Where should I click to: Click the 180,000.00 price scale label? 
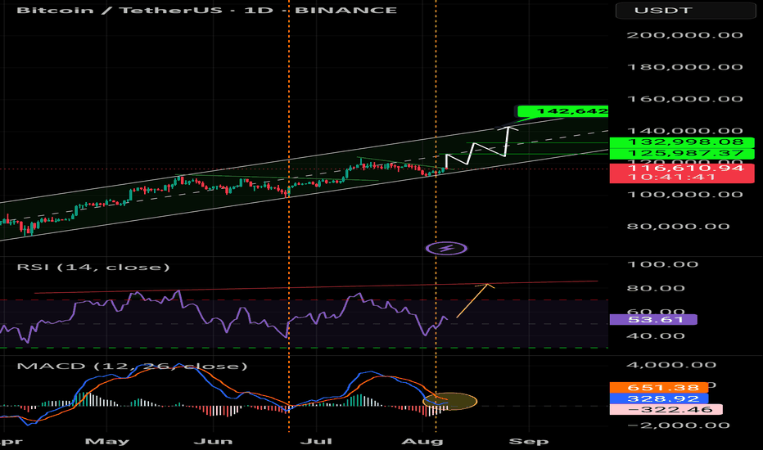point(684,67)
